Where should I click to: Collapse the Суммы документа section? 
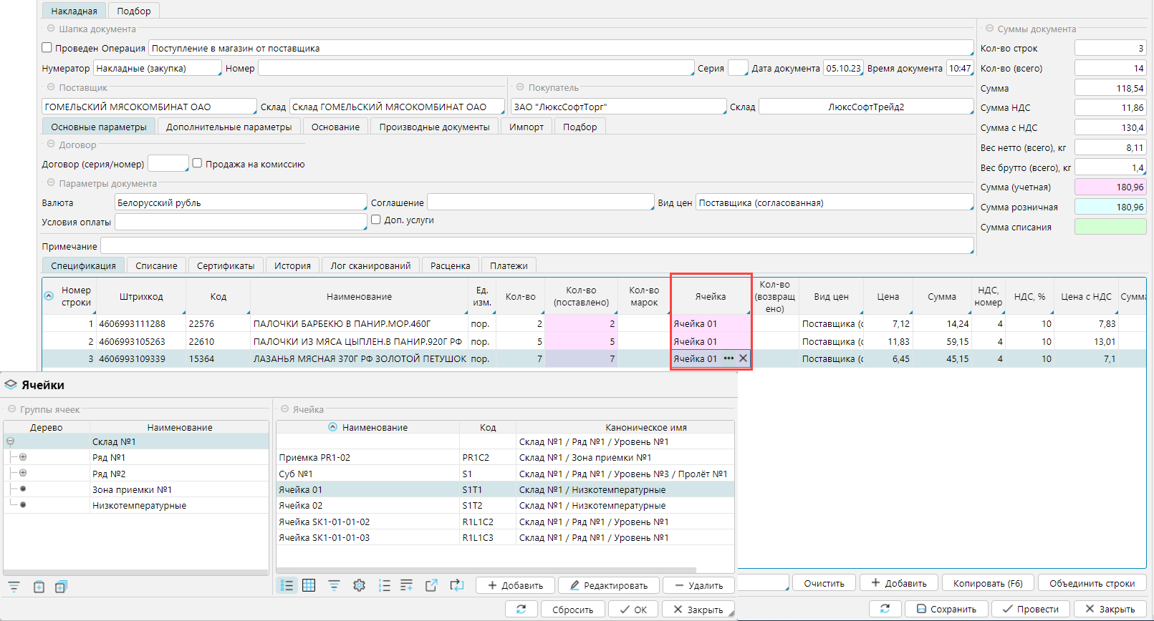tap(989, 29)
